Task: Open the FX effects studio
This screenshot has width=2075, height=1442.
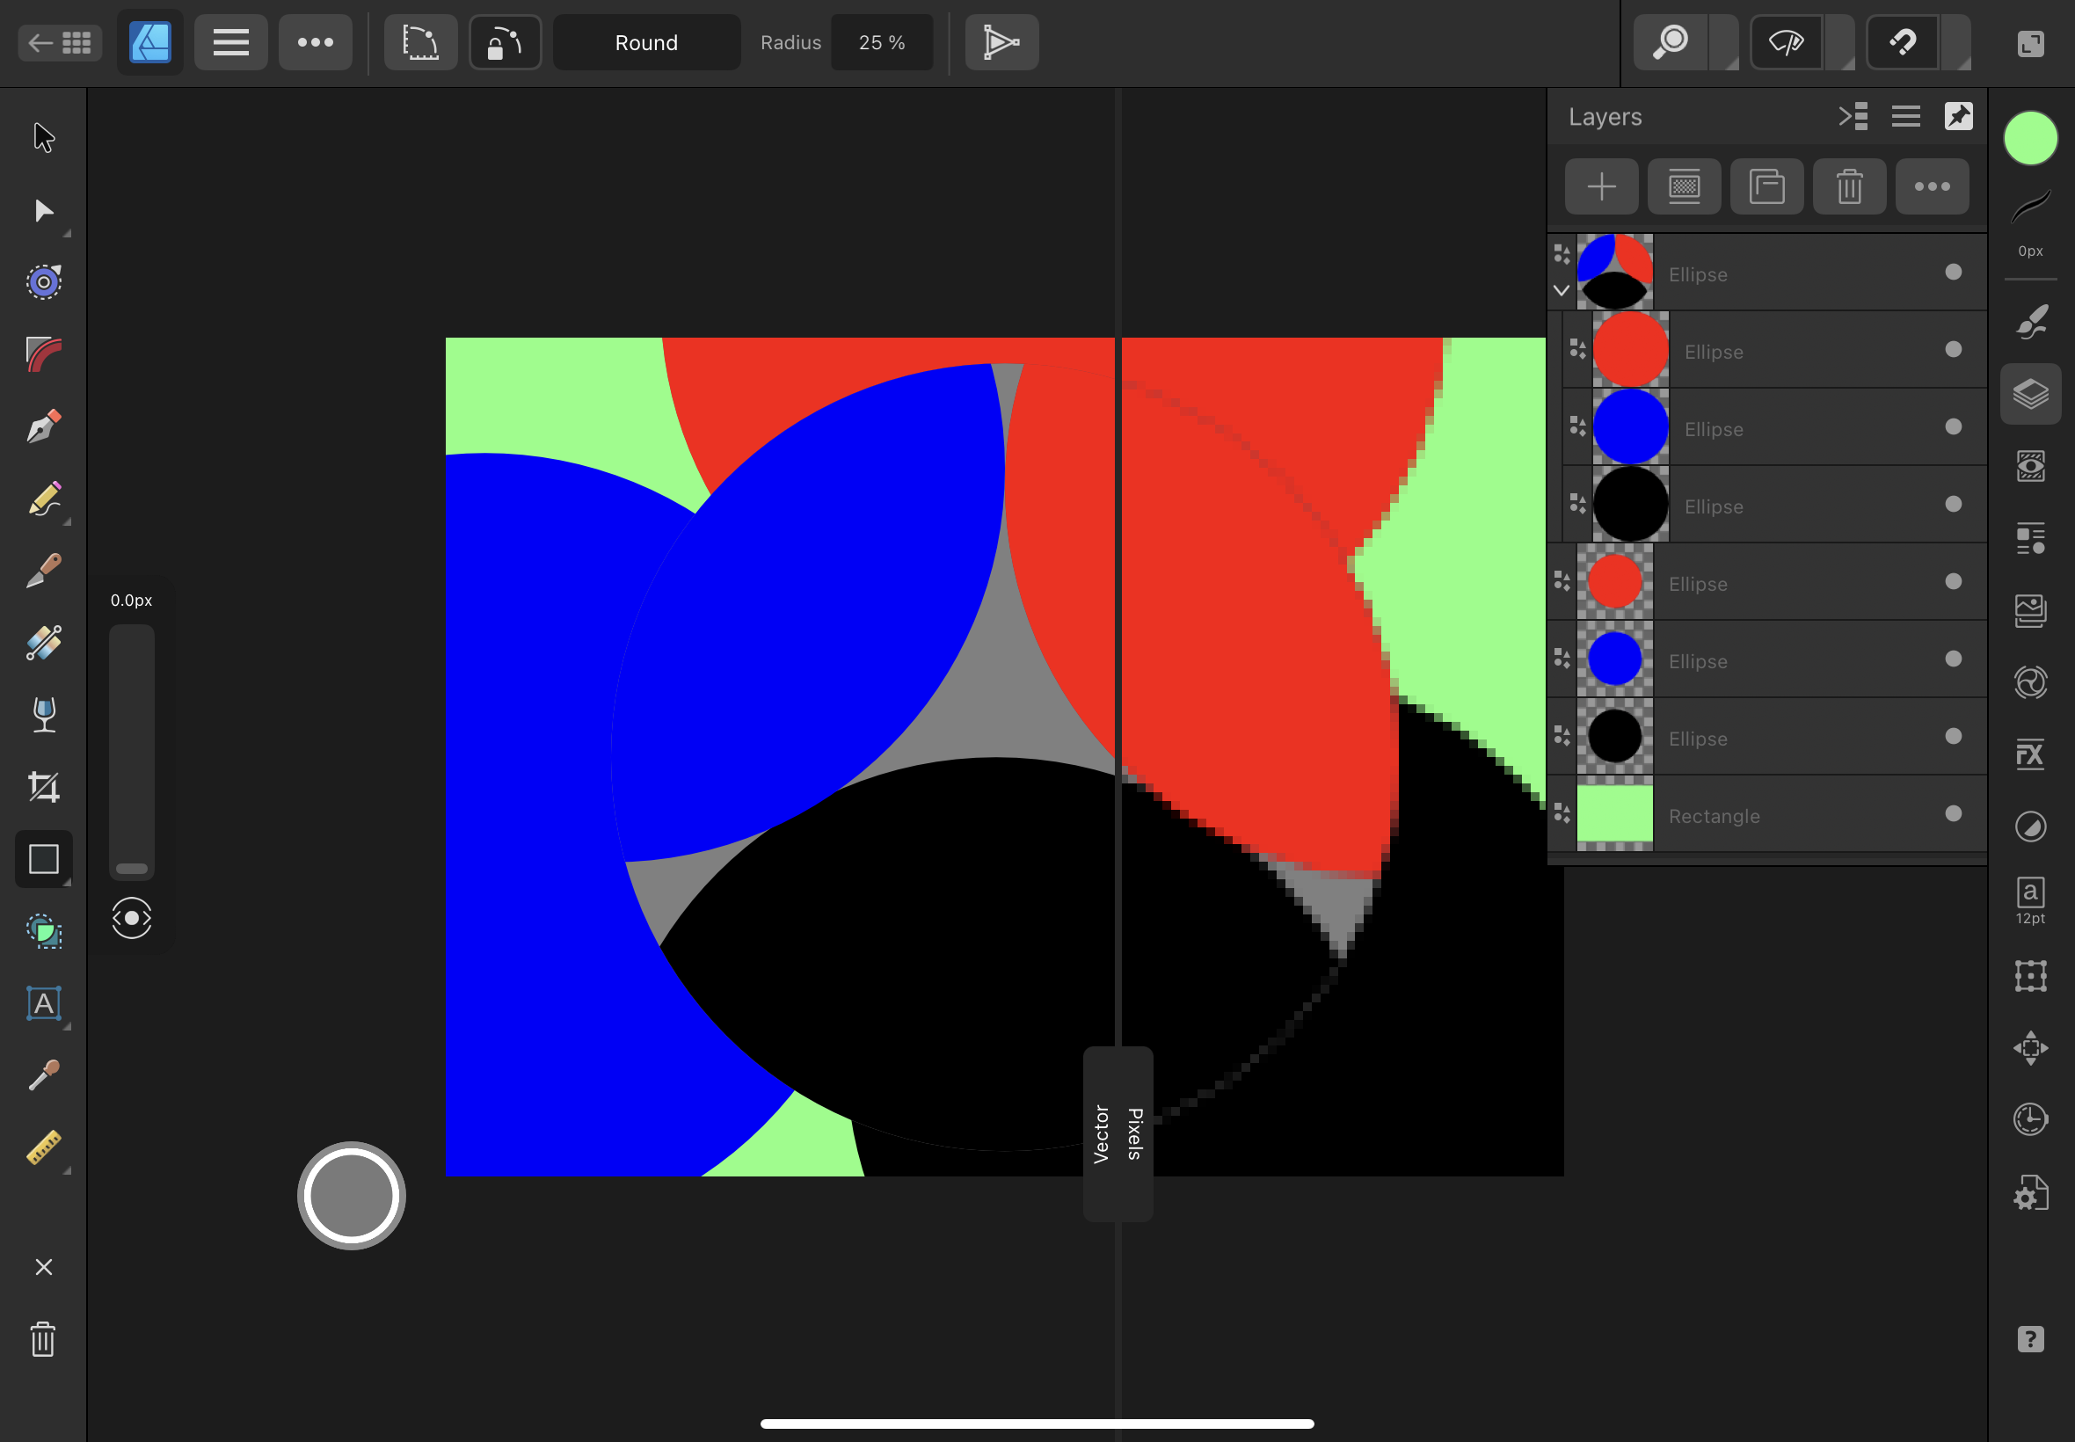Action: pyautogui.click(x=2029, y=755)
